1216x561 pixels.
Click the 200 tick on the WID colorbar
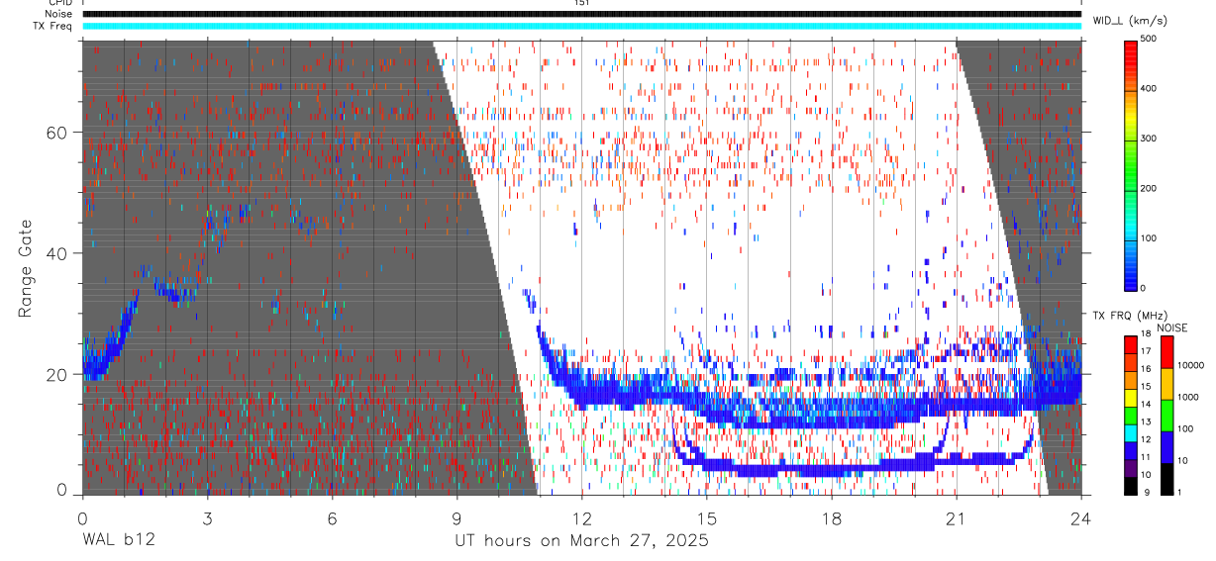1149,188
